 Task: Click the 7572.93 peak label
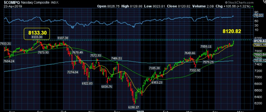pos(96,55)
